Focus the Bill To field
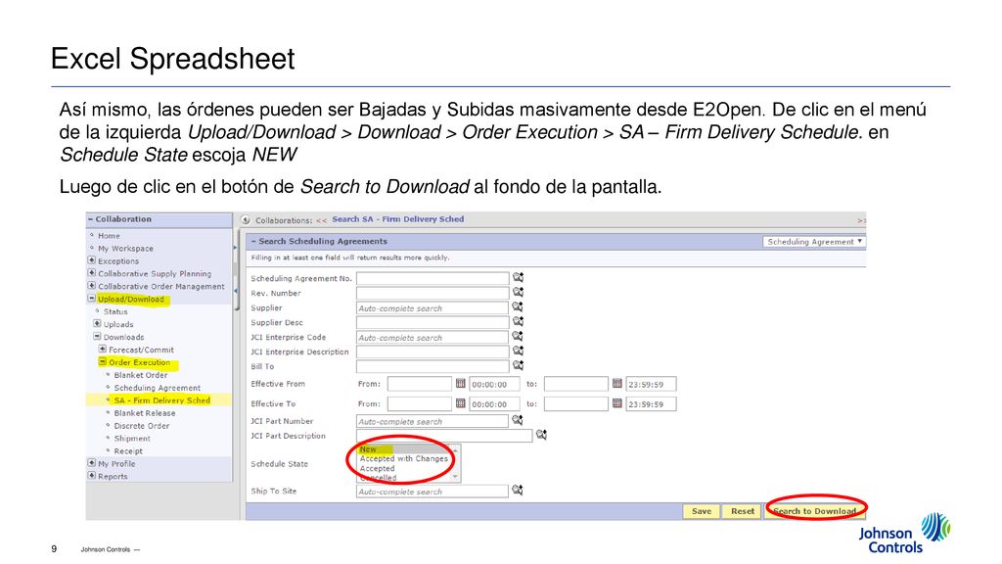Viewport: 1002px width, 564px height. click(433, 366)
